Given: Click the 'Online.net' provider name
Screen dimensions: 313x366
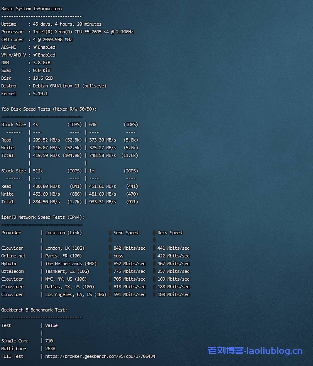Looking at the screenshot, I should tap(13, 256).
